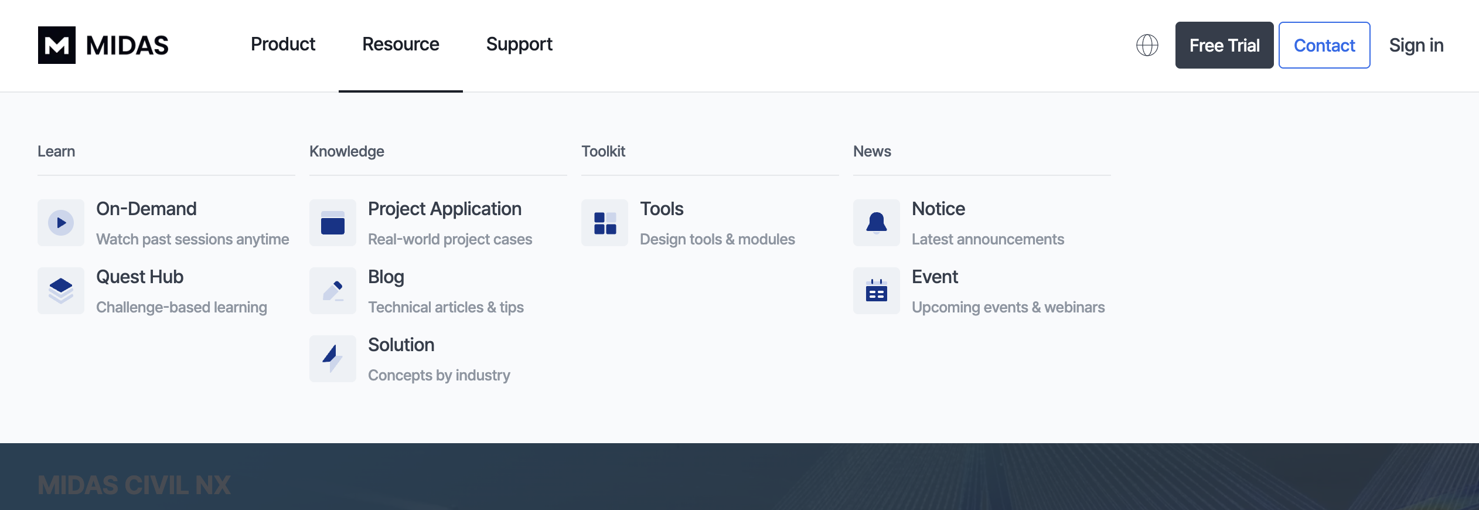Open the Event page
1479x510 pixels.
click(935, 277)
